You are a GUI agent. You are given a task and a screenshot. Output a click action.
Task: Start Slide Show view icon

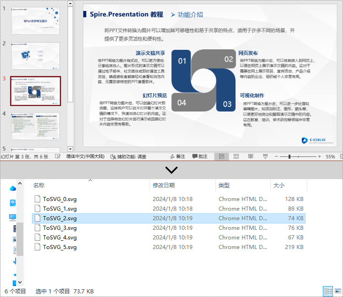click(265, 156)
